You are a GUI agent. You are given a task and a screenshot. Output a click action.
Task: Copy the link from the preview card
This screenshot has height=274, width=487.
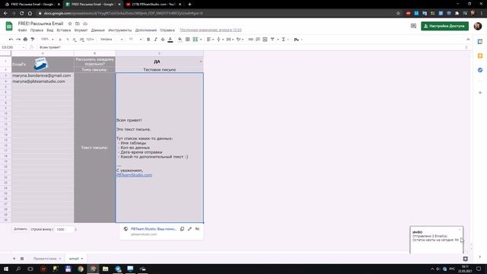tap(182, 229)
